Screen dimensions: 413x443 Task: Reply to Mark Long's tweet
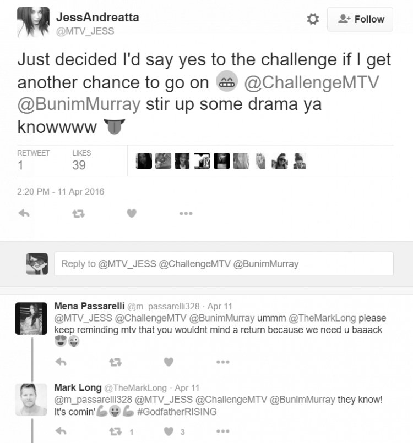61,431
